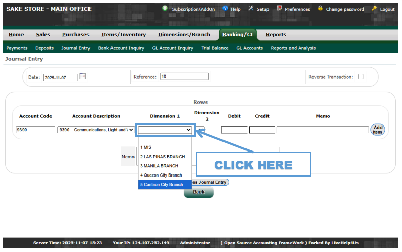Open the Sales menu tab
402x252 pixels.
click(43, 35)
